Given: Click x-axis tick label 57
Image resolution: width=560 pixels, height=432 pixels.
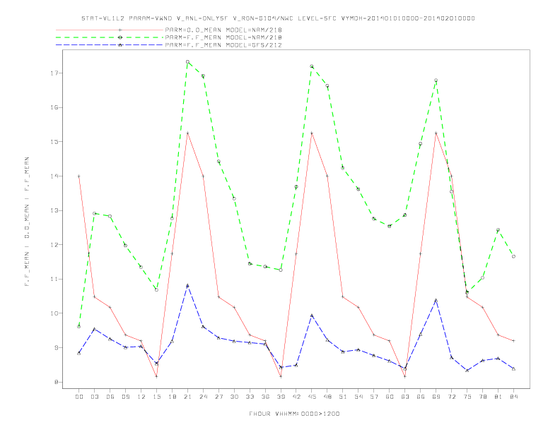Looking at the screenshot, I should click(374, 397).
